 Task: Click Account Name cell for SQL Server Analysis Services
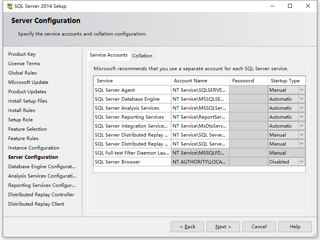(200, 108)
